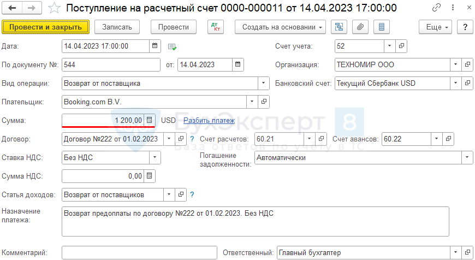
Task: Add document to favorites star
Action: point(54,8)
